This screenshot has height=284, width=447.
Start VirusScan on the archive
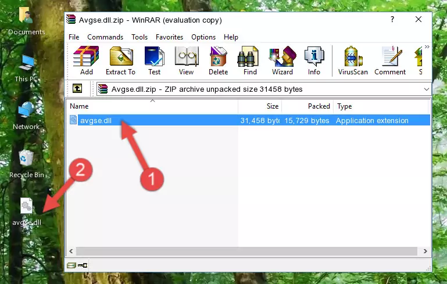point(353,60)
